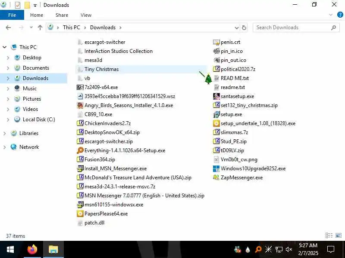Viewport: 345px width, 258px height.
Task: Click the muted volume tray icon
Action: tap(289, 249)
